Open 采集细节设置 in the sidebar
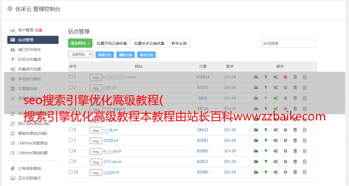Screen dimensions: 349x186 click(30, 69)
